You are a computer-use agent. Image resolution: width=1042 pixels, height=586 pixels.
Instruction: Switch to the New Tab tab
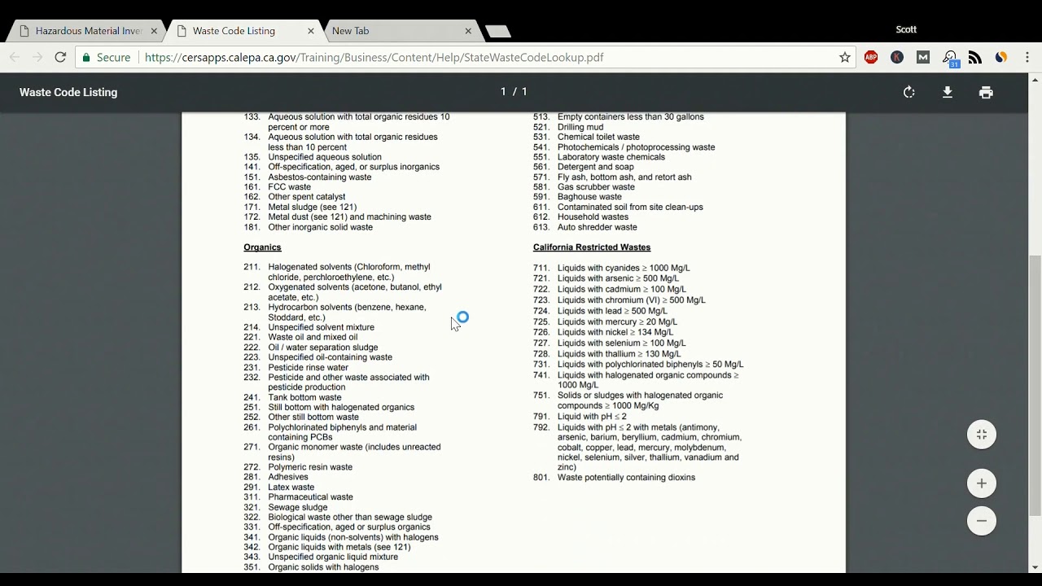[399, 31]
